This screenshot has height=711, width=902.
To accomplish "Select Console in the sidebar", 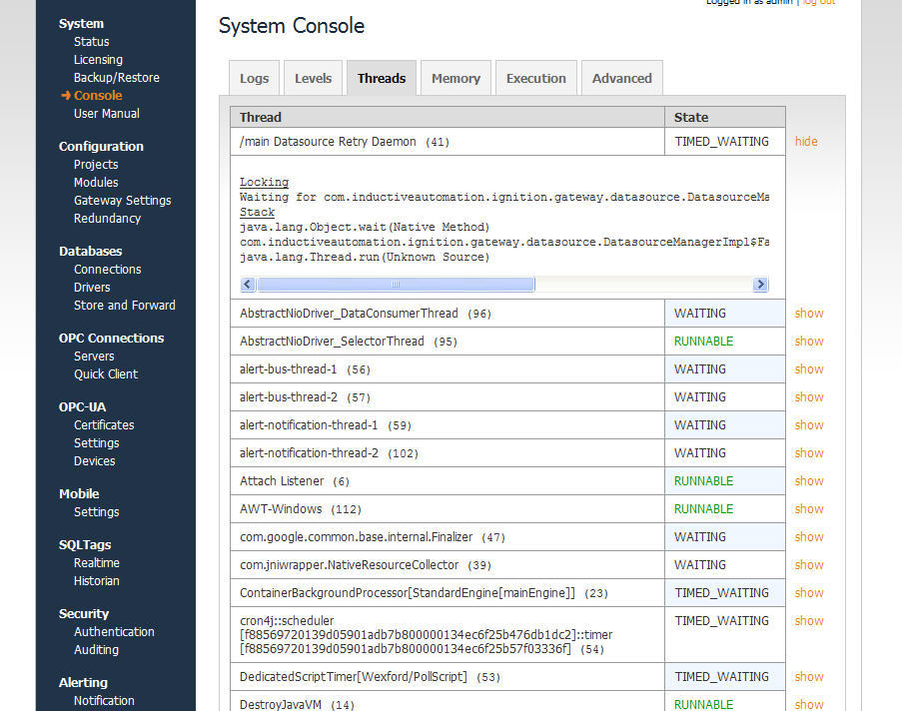I will click(98, 96).
